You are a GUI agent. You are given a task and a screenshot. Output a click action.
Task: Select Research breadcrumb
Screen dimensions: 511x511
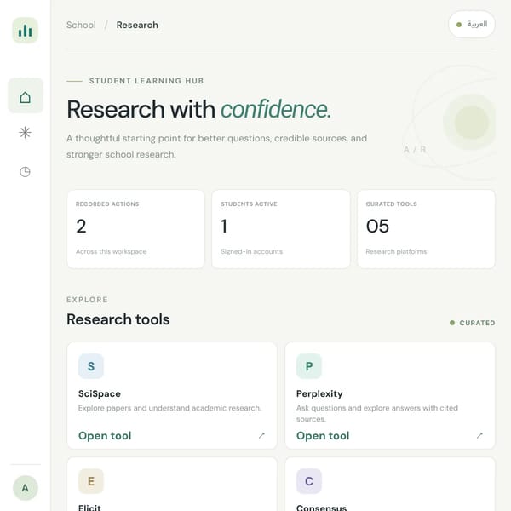tap(137, 25)
